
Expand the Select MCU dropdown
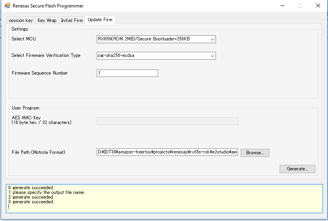[x=212, y=39]
